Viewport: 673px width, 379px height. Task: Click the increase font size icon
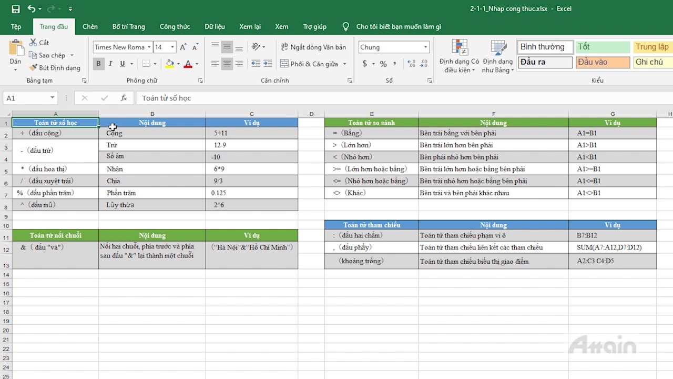[183, 47]
